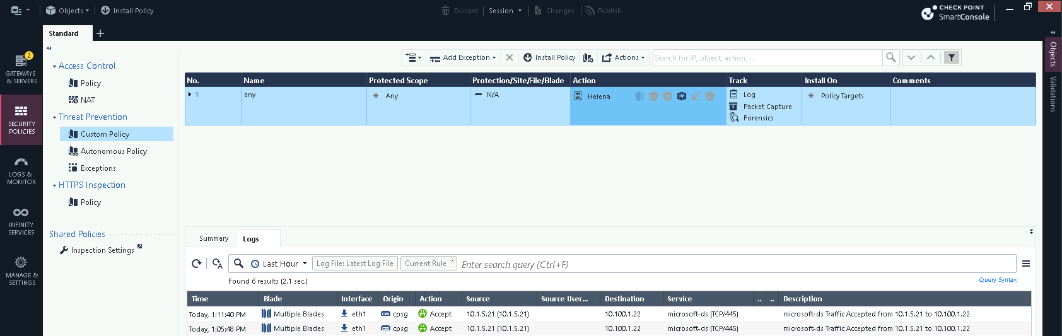Viewport: 1062px width, 336px height.
Task: Switch to the Summary tab
Action: (213, 238)
